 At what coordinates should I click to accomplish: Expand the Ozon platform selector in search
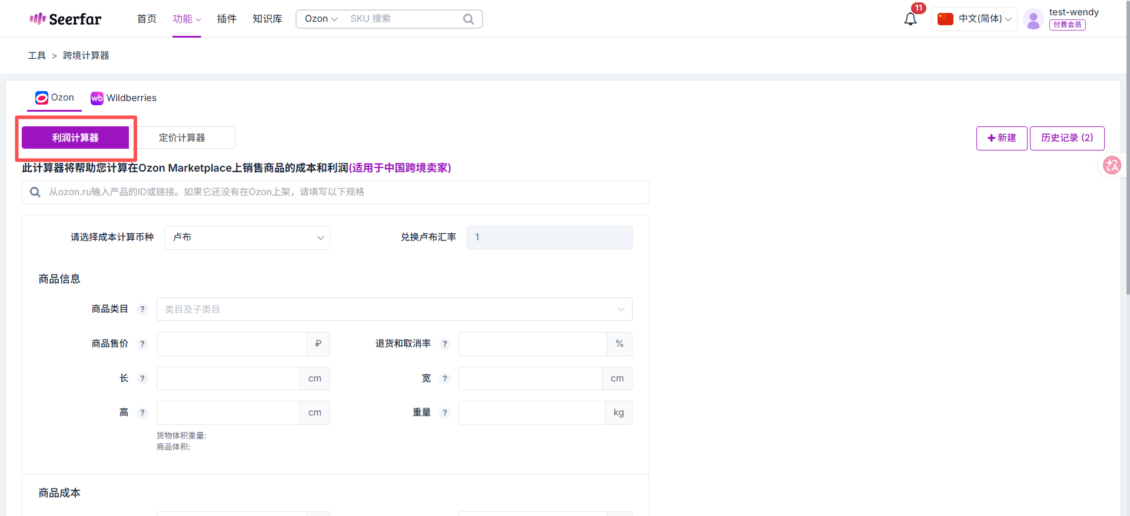coord(321,19)
